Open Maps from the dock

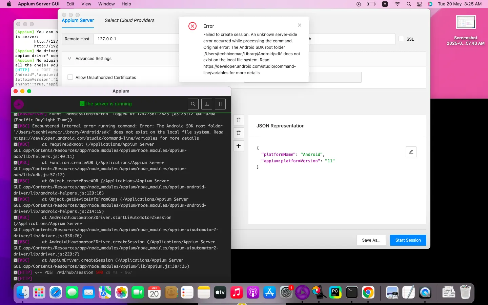point(105,292)
